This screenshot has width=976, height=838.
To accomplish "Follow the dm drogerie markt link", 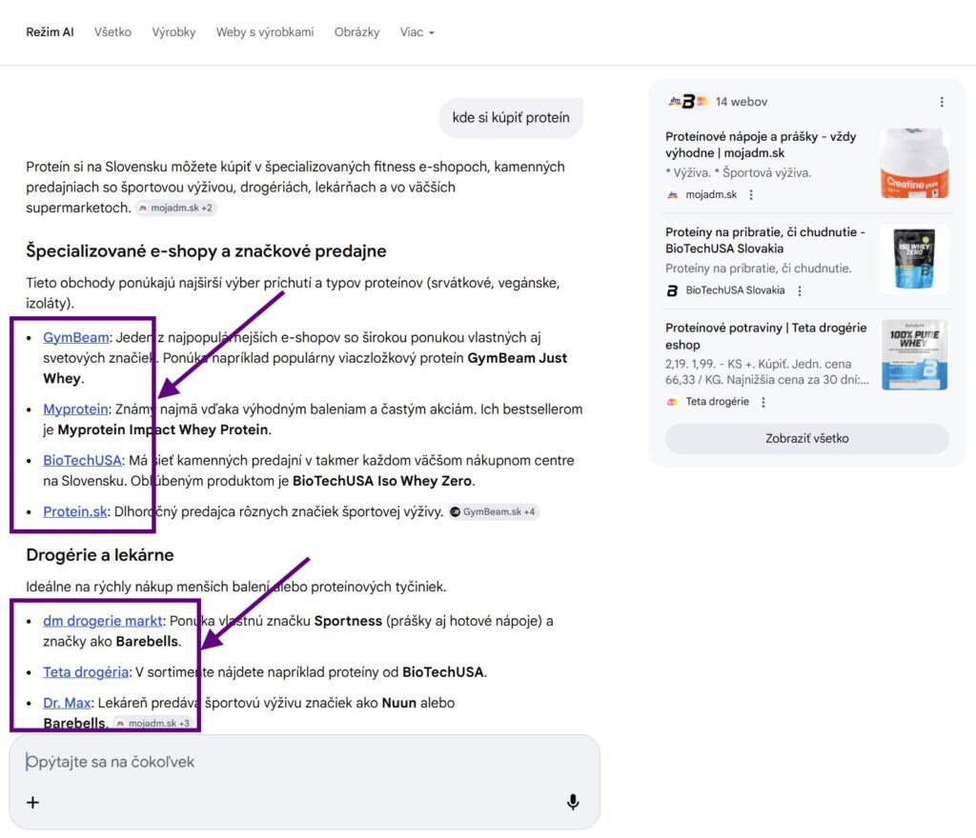I will click(x=103, y=621).
